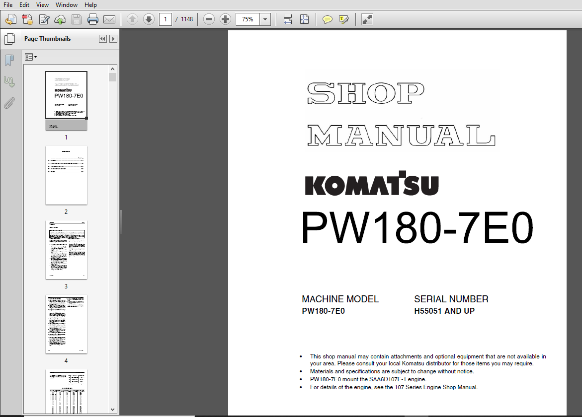Click 'H55051 AND UP' serial text

(444, 311)
